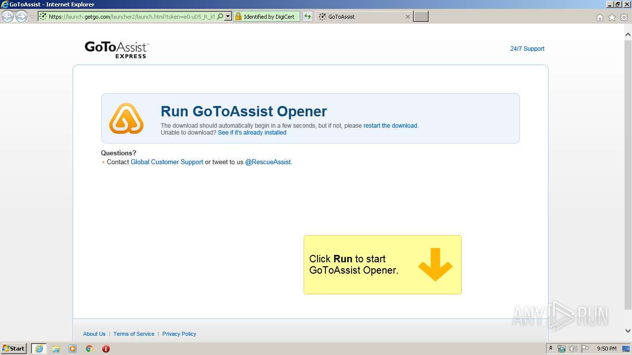This screenshot has width=632, height=355.
Task: Click the Run GoToAssist Opener heading
Action: point(244,111)
